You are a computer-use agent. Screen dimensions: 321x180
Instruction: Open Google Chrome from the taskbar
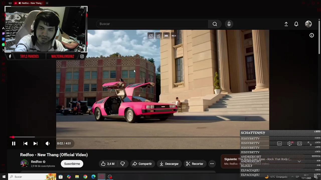point(85,177)
